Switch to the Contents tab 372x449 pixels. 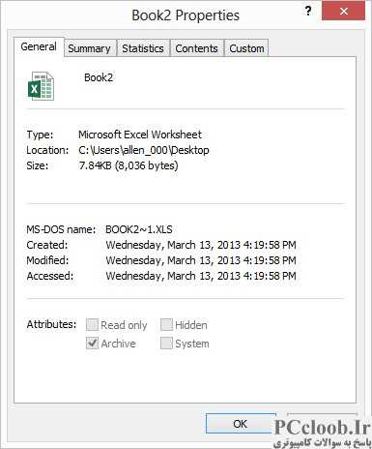[196, 48]
